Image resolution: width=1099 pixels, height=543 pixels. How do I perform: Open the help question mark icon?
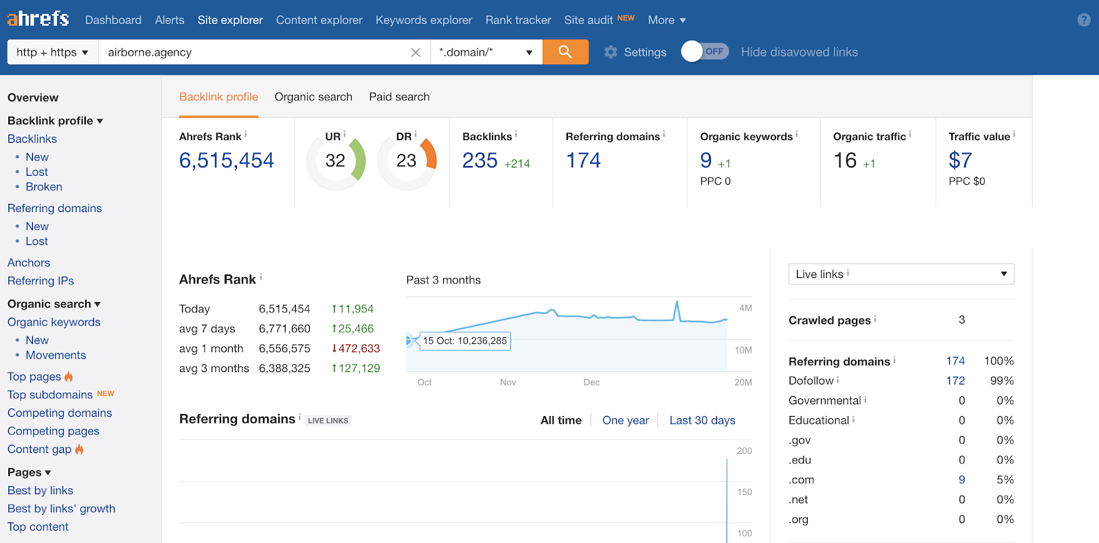click(1084, 20)
